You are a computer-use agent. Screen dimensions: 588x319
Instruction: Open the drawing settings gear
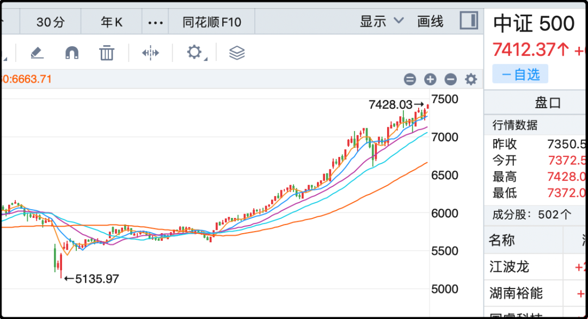[194, 52]
